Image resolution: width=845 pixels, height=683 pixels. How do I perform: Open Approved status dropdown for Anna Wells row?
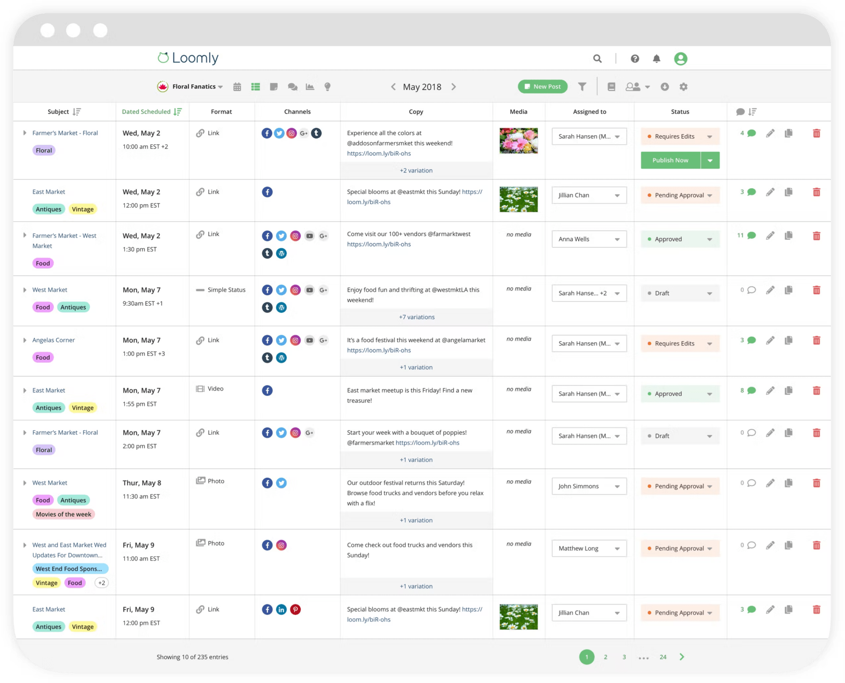(680, 239)
